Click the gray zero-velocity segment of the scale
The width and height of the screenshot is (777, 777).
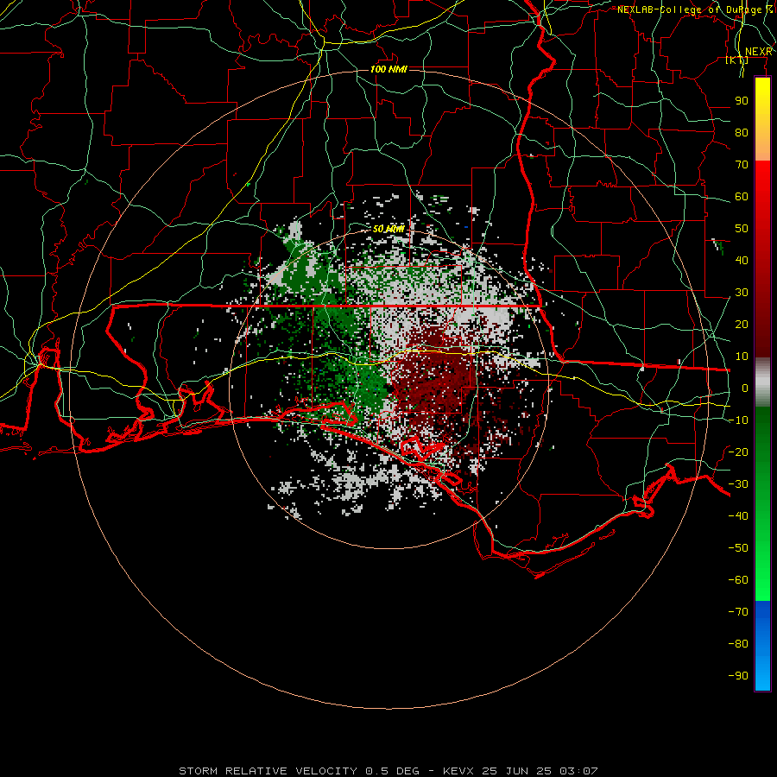click(x=762, y=382)
